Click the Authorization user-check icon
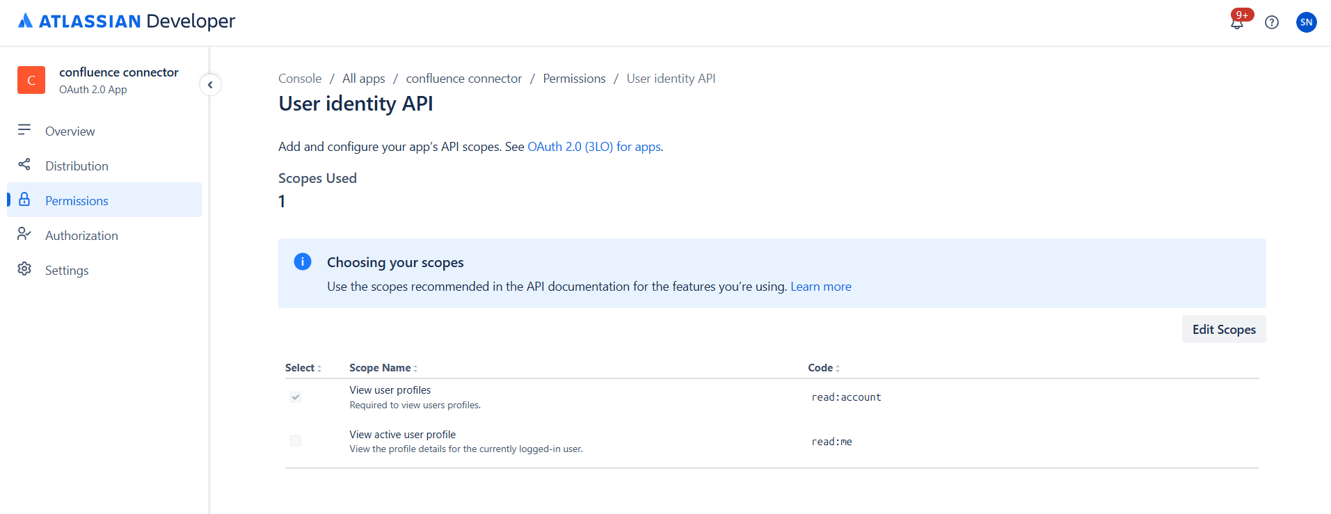 24,234
